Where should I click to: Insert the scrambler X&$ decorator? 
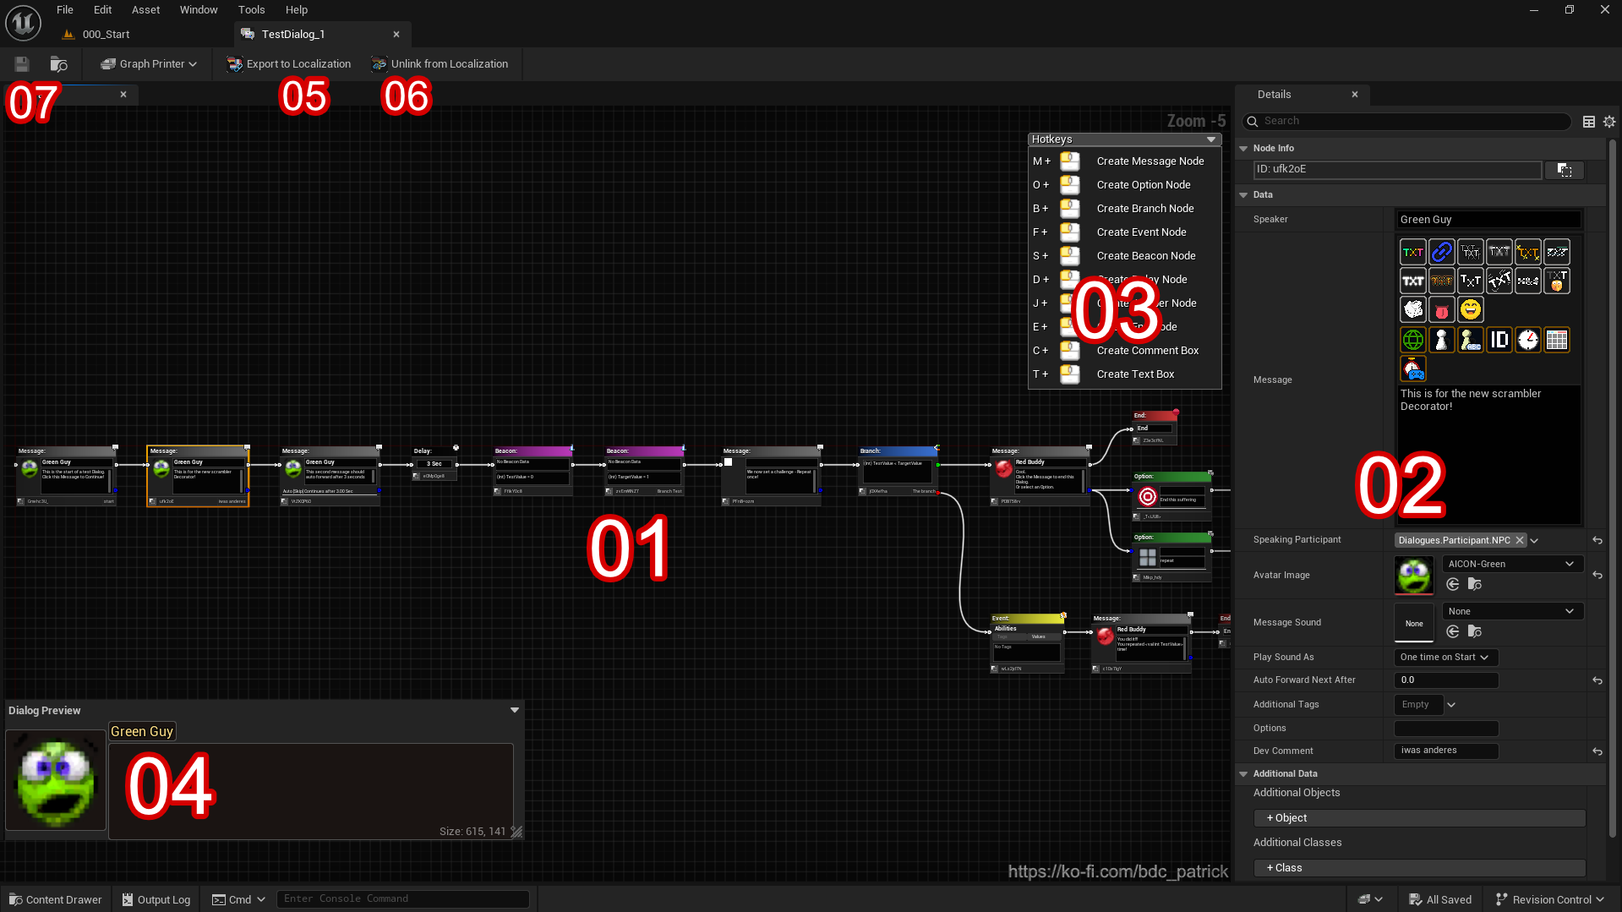click(x=1527, y=281)
